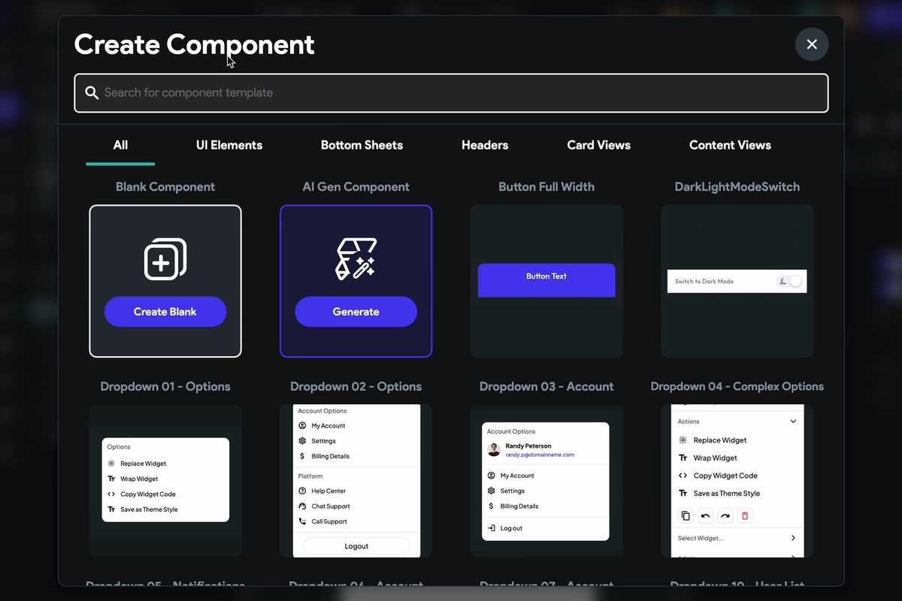Click the Button Text preview button
The width and height of the screenshot is (902, 601).
click(546, 280)
